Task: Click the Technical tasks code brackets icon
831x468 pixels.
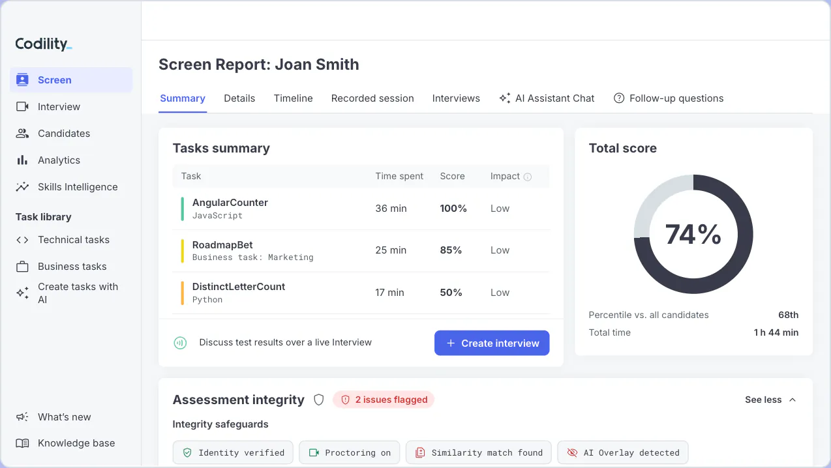Action: coord(23,240)
